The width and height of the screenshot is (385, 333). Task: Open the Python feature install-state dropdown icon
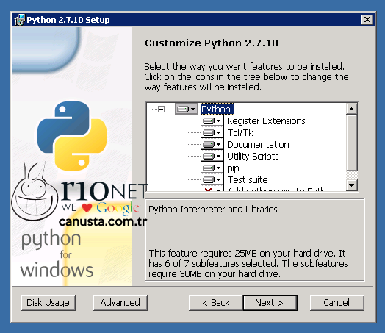(x=187, y=109)
